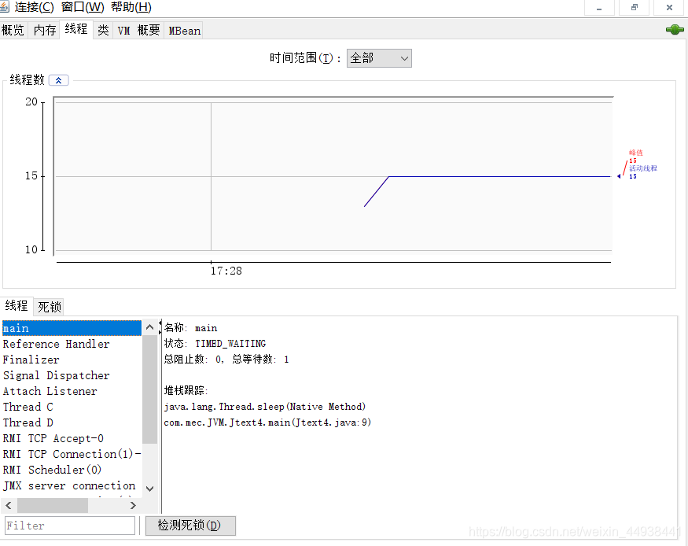Click the right arrow of horizontal scrollbar
This screenshot has width=688, height=546.
click(132, 504)
